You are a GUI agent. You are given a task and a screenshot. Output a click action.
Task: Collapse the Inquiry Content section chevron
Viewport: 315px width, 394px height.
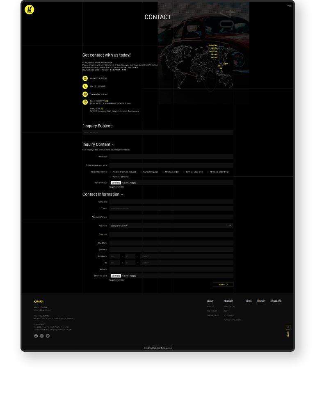pyautogui.click(x=113, y=145)
